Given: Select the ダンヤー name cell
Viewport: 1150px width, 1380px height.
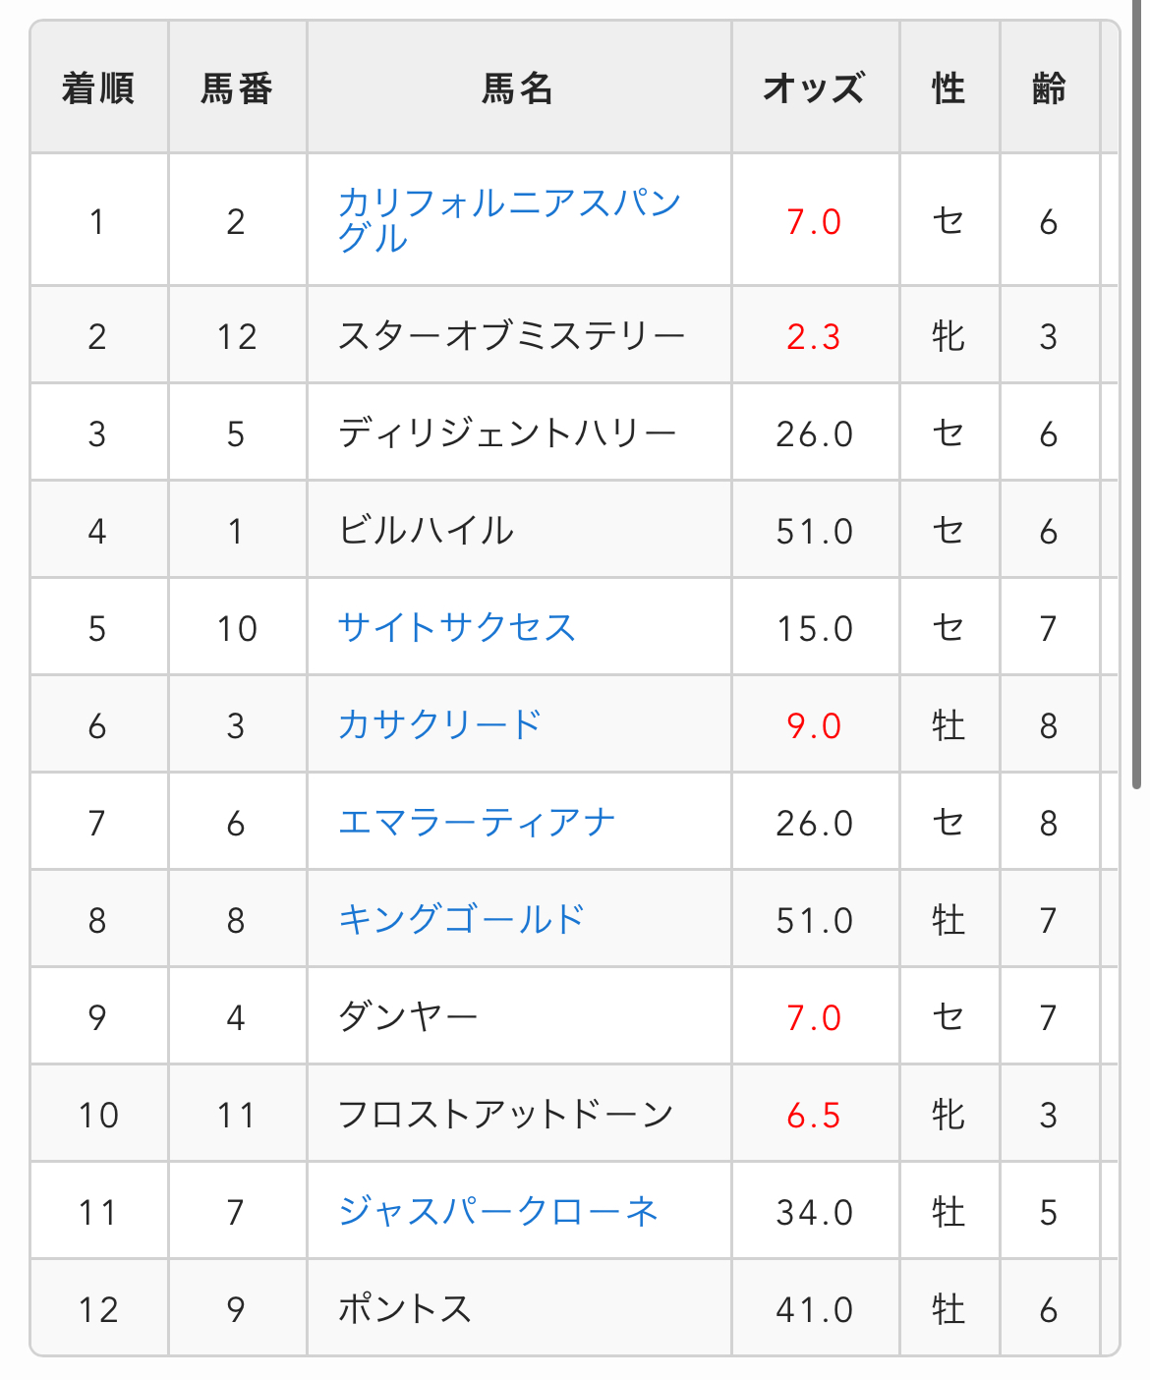Looking at the screenshot, I should pos(408,1016).
